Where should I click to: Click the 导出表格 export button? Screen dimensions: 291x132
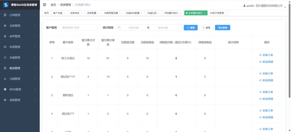point(223,28)
